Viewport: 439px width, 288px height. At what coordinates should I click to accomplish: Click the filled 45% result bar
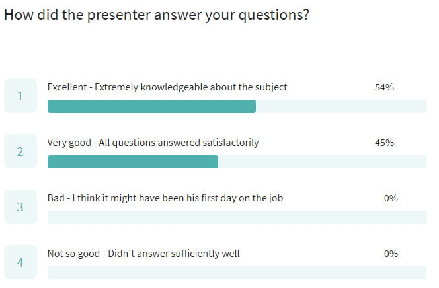(133, 162)
